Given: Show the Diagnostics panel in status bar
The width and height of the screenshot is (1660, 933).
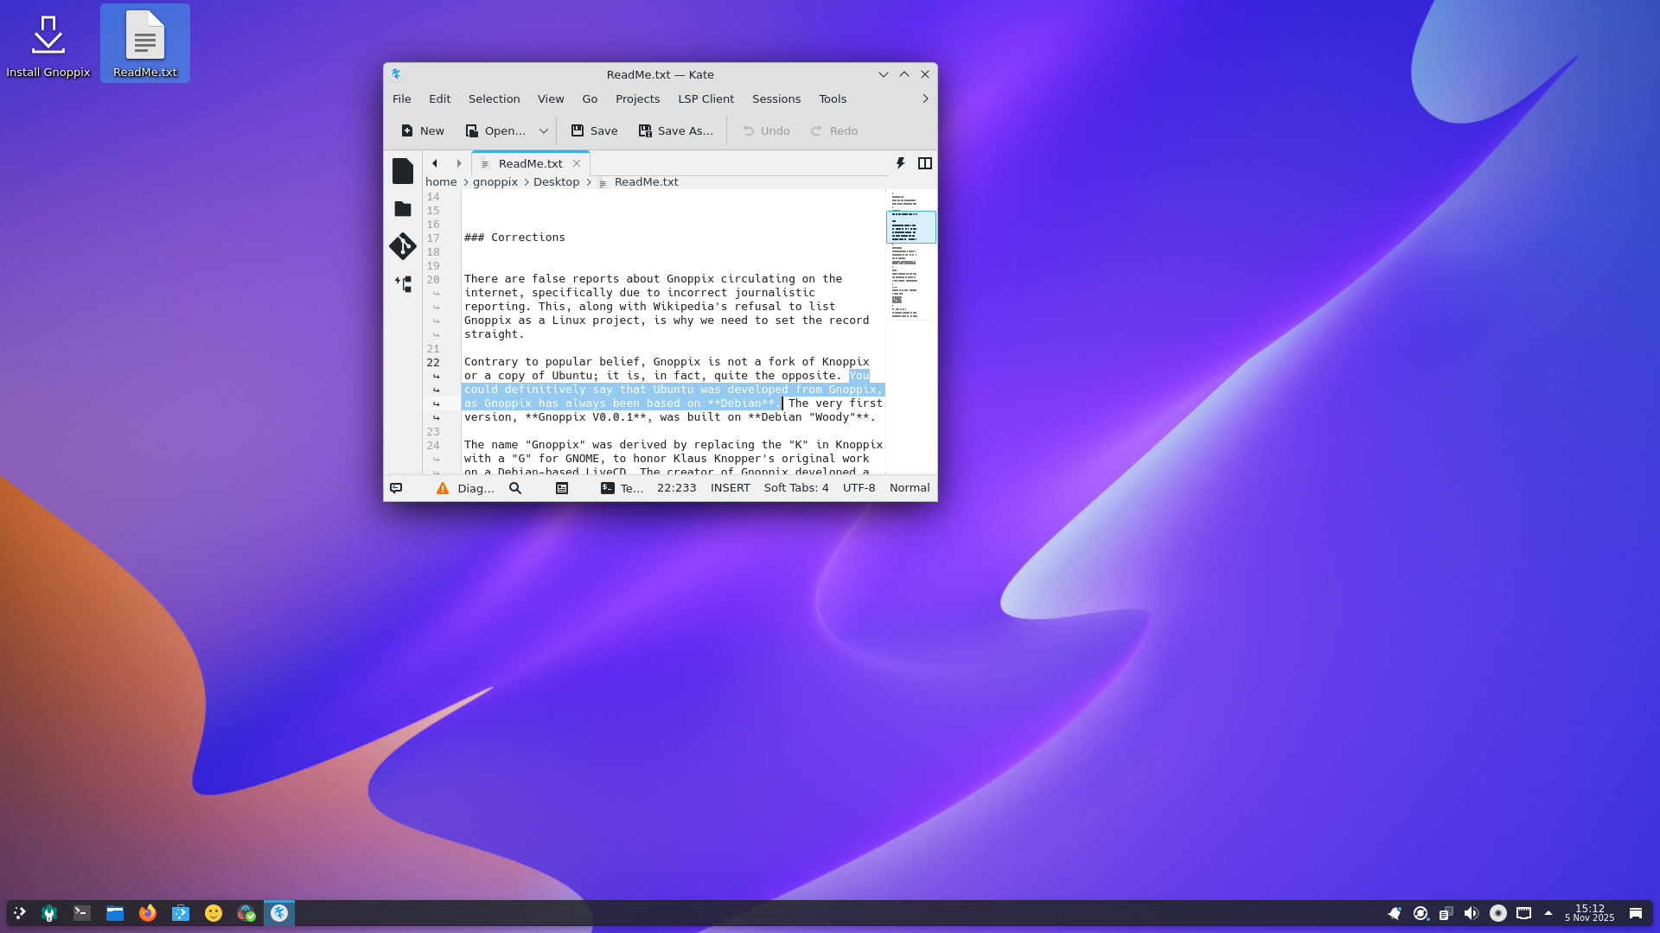Looking at the screenshot, I should click(466, 488).
